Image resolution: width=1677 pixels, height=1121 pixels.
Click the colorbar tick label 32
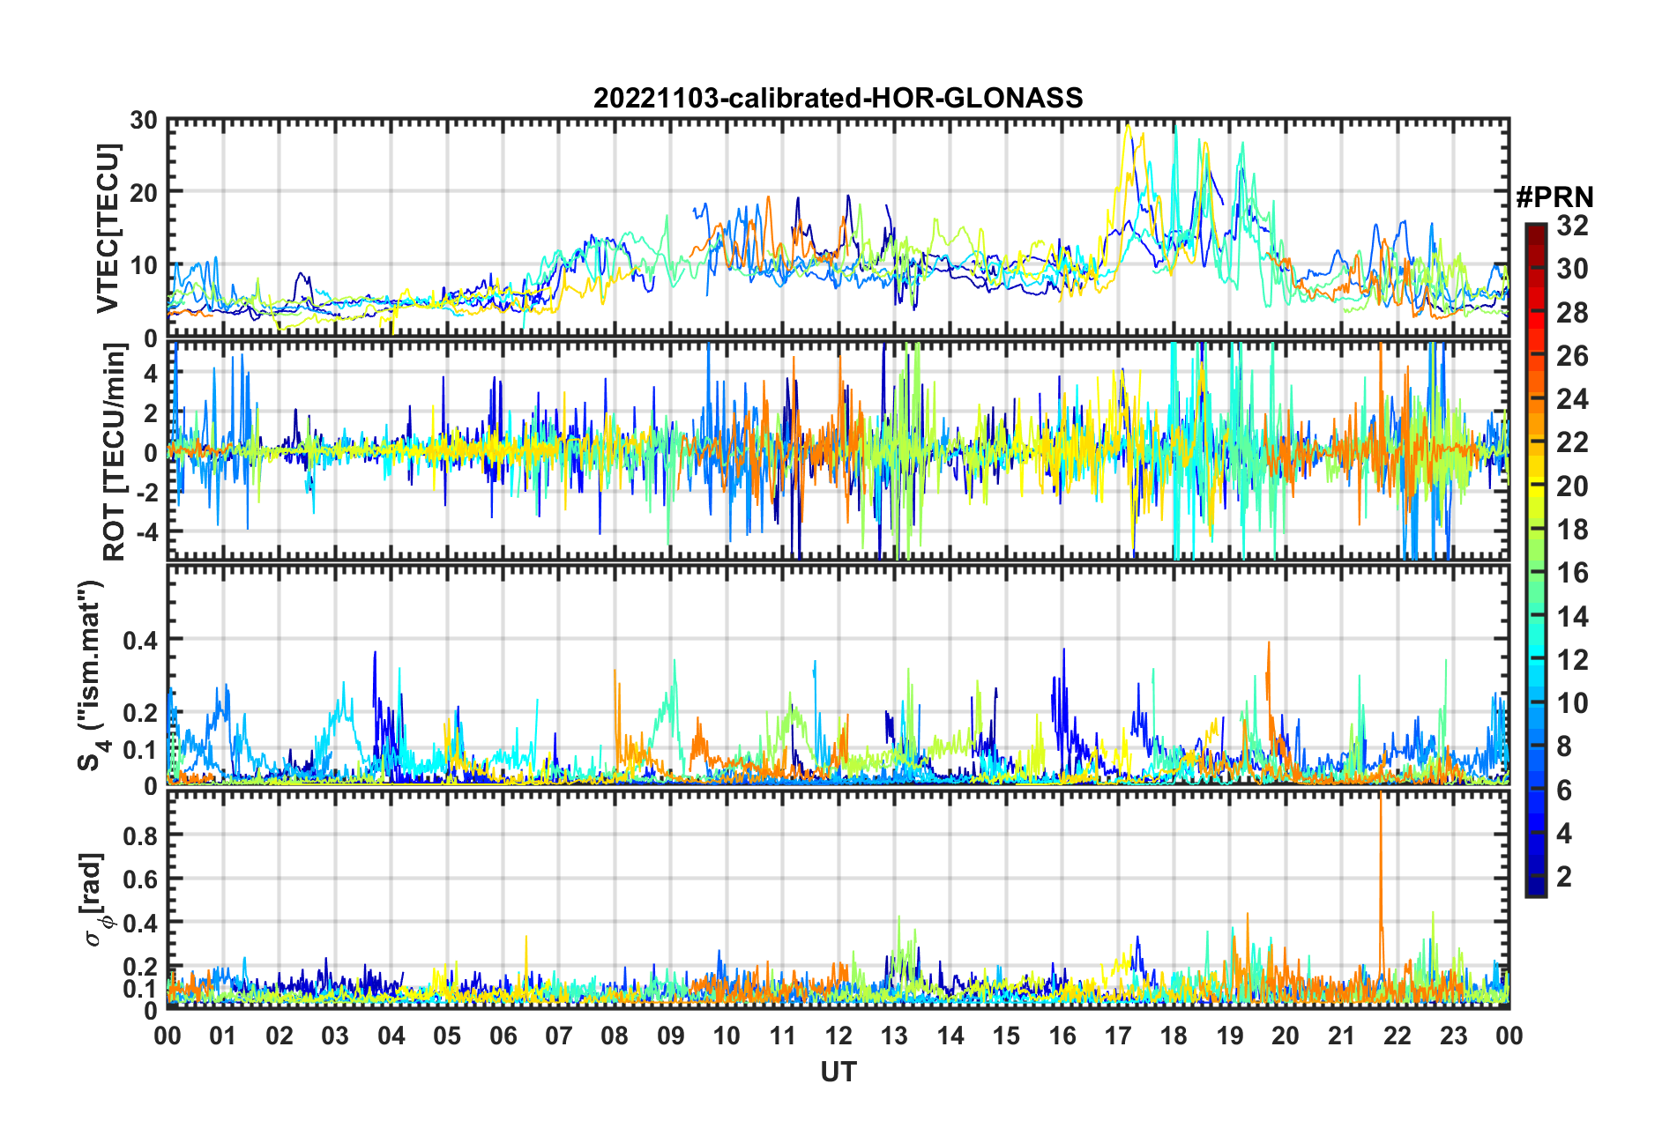[1572, 226]
